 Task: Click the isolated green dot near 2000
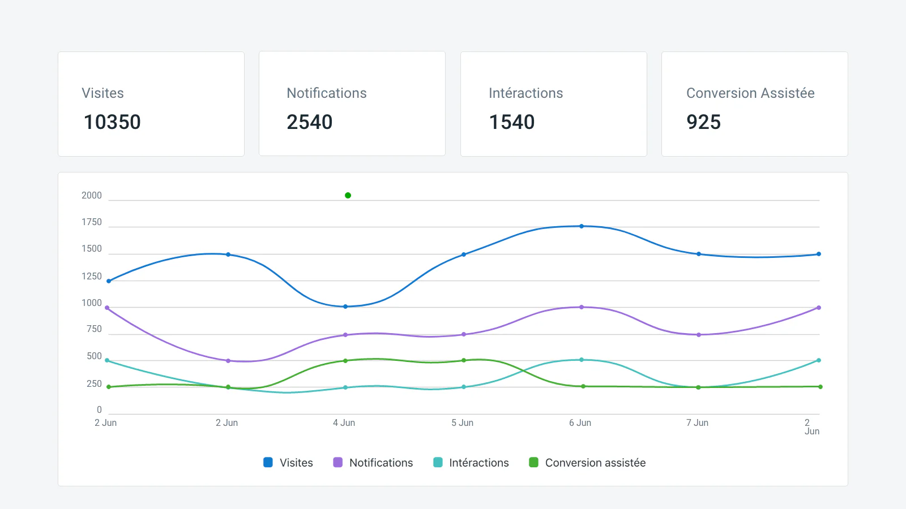pos(348,195)
